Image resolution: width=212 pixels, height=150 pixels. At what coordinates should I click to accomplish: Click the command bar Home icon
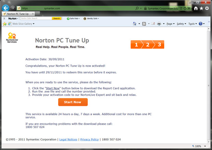(x=134, y=24)
